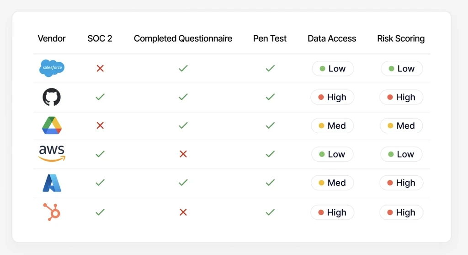Click HubSpot's red Completed Questionnaire cross
The width and height of the screenshot is (468, 255).
click(x=183, y=212)
